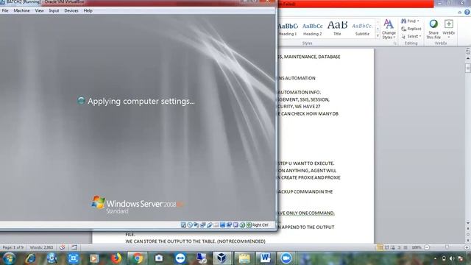Open the Help menu in VirtualBox
This screenshot has height=265, width=471.
[x=88, y=10]
